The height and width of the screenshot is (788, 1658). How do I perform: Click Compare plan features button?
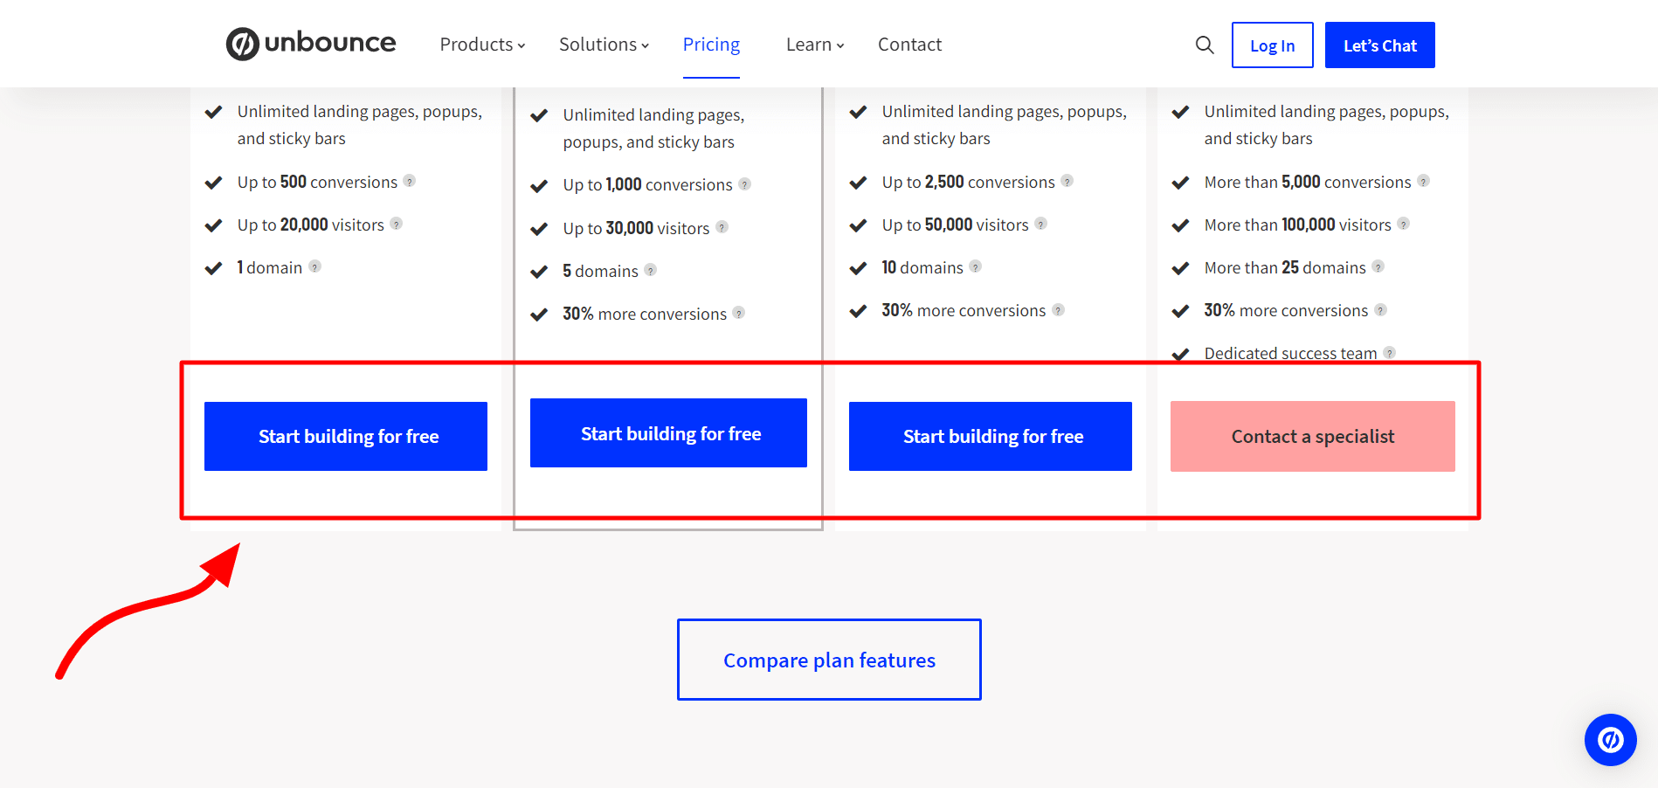click(x=829, y=660)
